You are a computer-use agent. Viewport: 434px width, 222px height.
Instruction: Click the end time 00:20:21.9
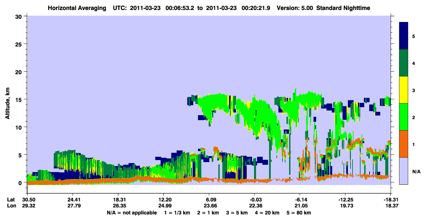click(256, 8)
